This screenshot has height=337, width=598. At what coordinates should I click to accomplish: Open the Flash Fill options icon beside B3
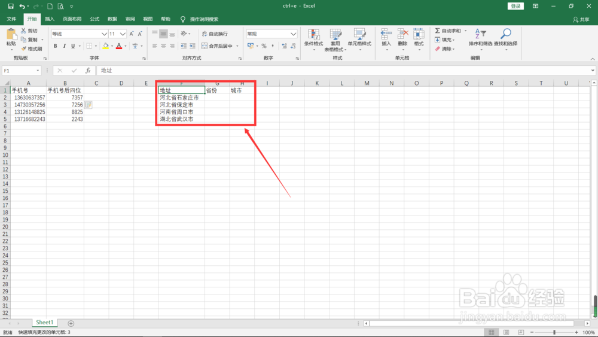tap(88, 105)
